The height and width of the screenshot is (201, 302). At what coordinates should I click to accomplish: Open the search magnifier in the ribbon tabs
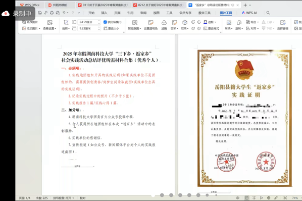tap(268, 13)
